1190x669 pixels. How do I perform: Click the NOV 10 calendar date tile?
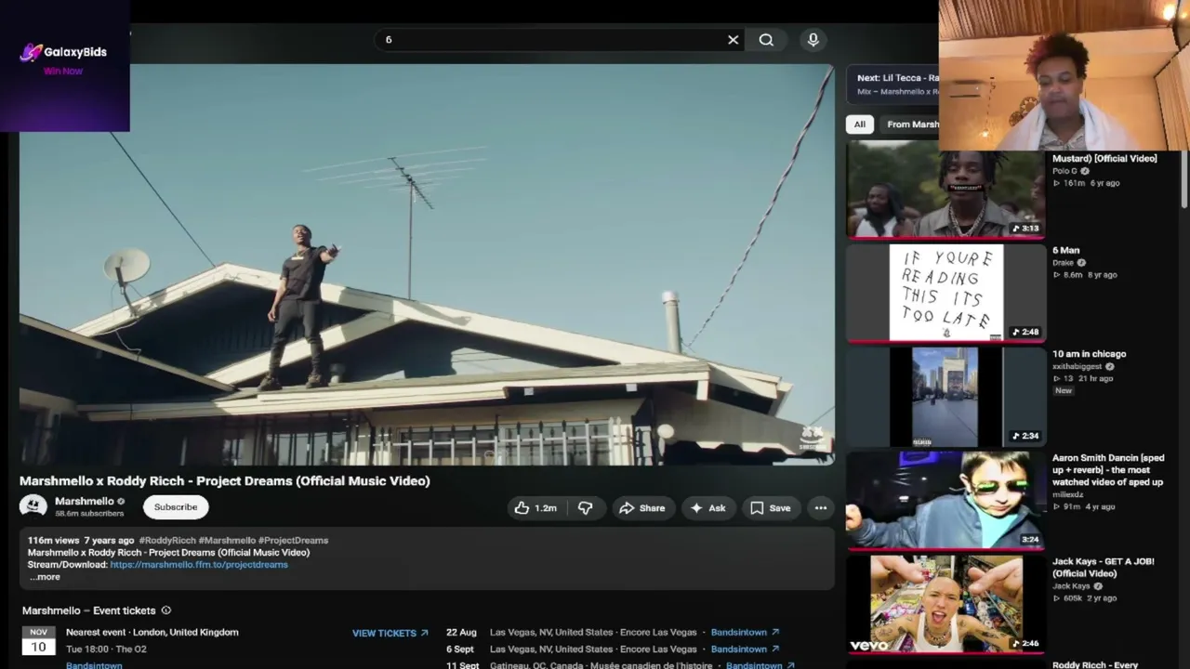[38, 641]
